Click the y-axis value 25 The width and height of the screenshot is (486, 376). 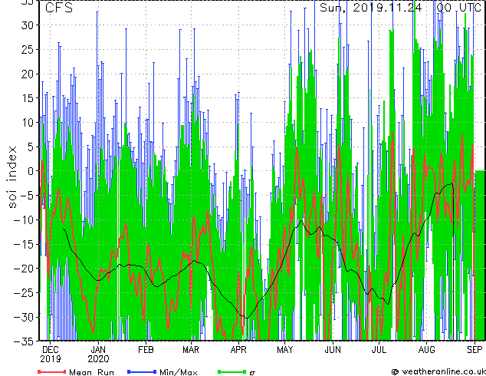coord(28,49)
